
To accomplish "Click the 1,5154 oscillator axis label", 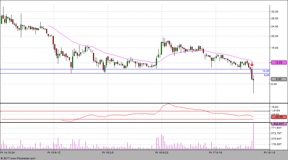I will [x=276, y=111].
